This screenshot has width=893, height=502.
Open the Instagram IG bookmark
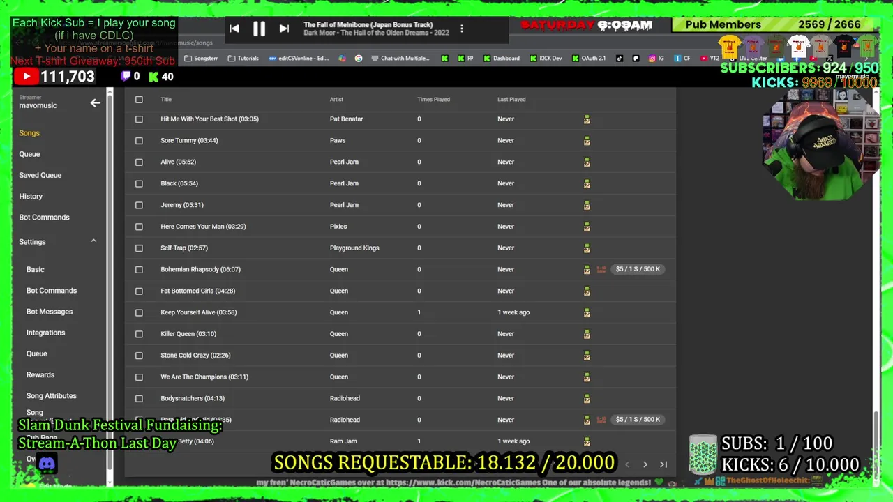point(657,59)
